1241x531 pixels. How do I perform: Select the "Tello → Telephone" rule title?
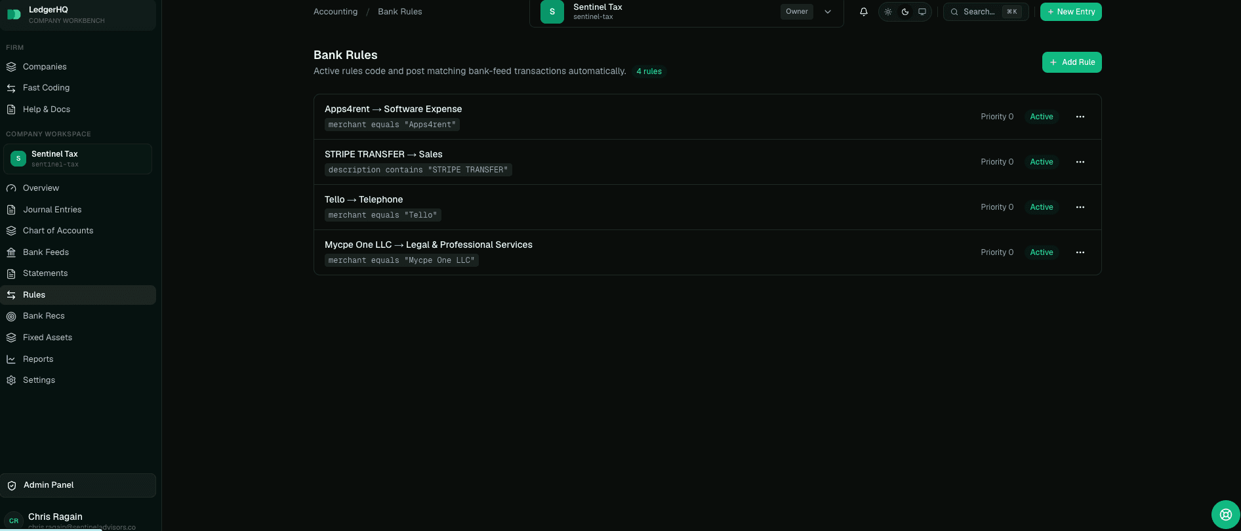point(364,199)
